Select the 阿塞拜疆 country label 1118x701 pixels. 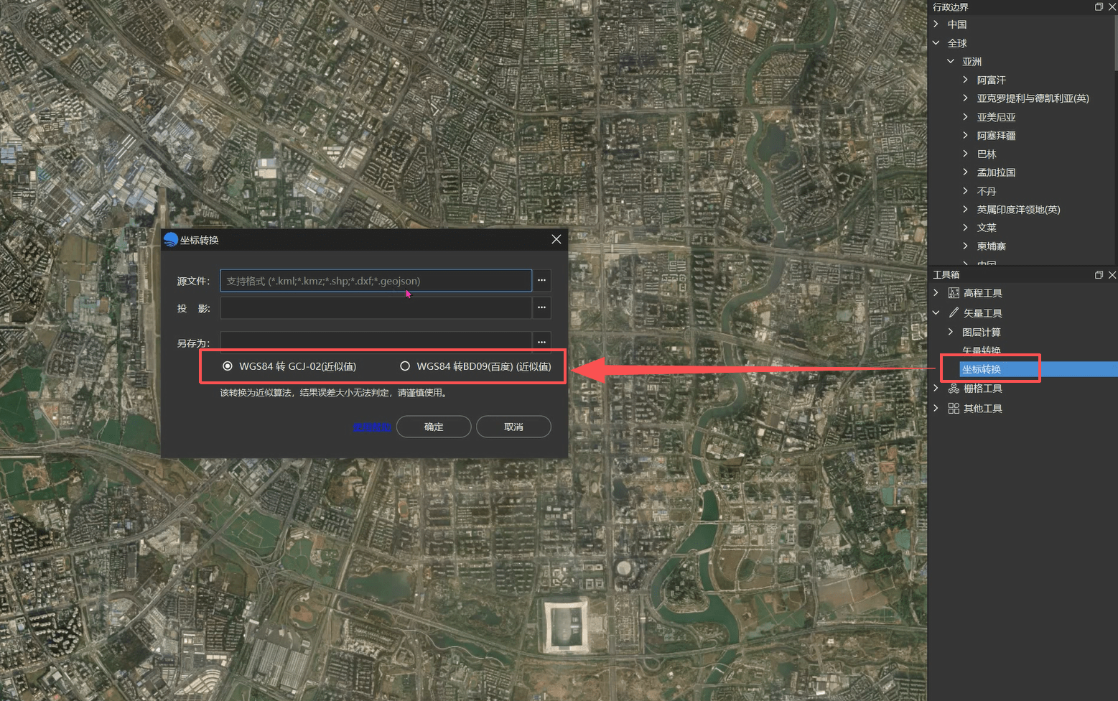[997, 135]
